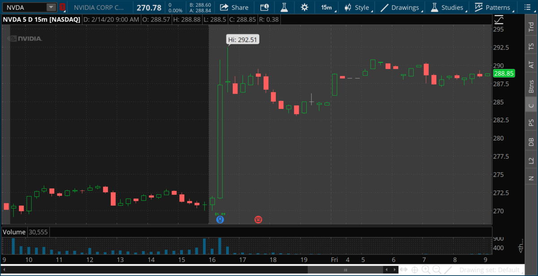Click the price axis scale curve icon
Viewport: 538px width, 276px height.
tap(499, 20)
